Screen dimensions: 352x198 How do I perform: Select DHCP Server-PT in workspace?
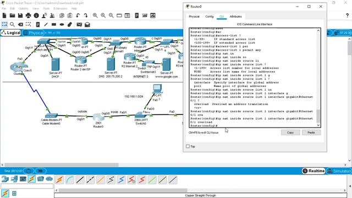click(56, 65)
